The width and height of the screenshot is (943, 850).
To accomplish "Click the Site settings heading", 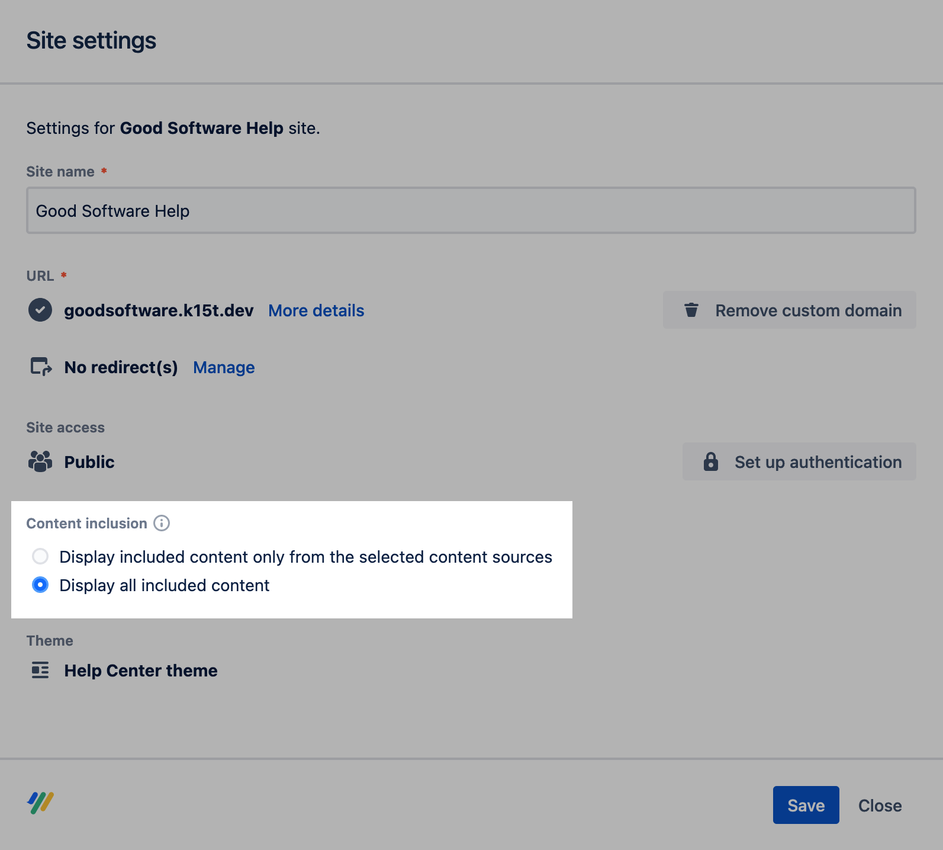I will pyautogui.click(x=91, y=41).
